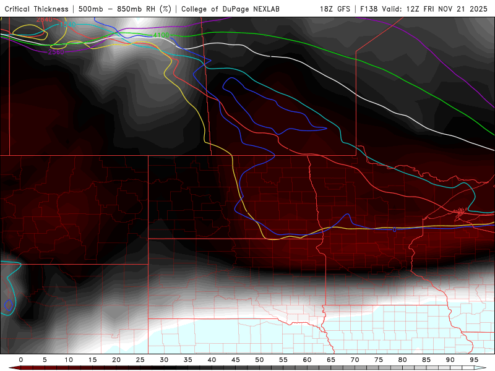This screenshot has height=371, width=495.
Task: Choose the colorbar tick label "35"
Action: (188, 360)
